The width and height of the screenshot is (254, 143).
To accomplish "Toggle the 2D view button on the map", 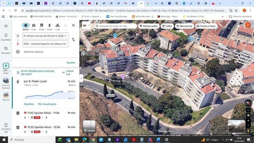I will (248, 110).
